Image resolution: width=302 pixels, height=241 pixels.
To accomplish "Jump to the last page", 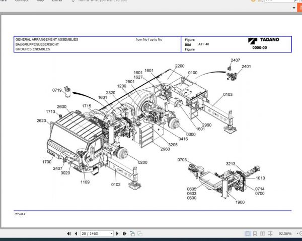I will coord(124,233).
